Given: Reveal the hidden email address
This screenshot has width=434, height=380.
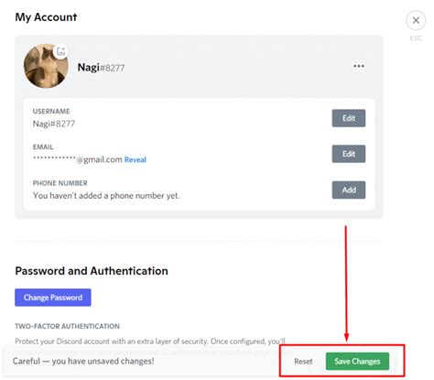Looking at the screenshot, I should (x=136, y=159).
